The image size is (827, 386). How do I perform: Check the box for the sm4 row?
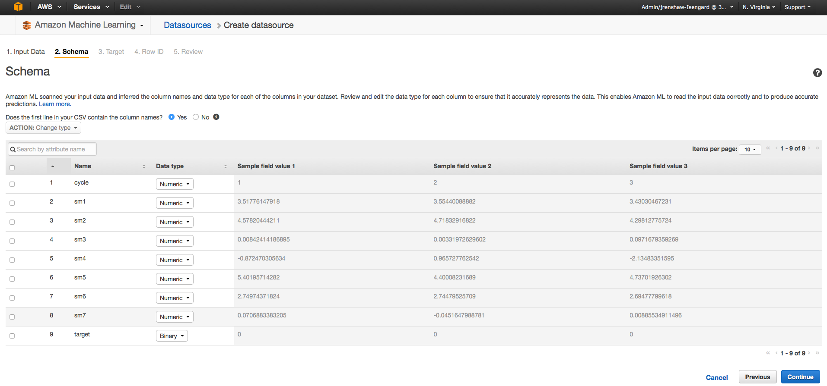pyautogui.click(x=12, y=260)
